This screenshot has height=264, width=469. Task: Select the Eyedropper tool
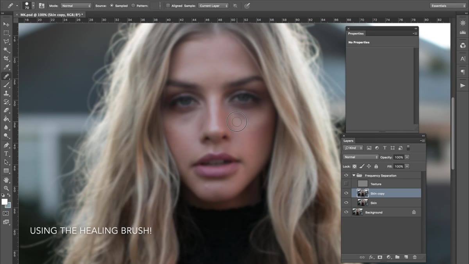[x=6, y=67]
